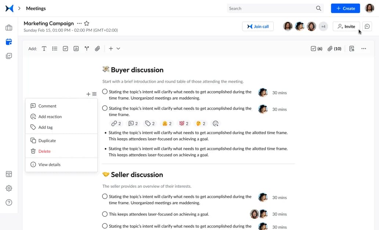The image size is (379, 230).
Task: Attach a file using paperclip icon
Action: [x=97, y=48]
